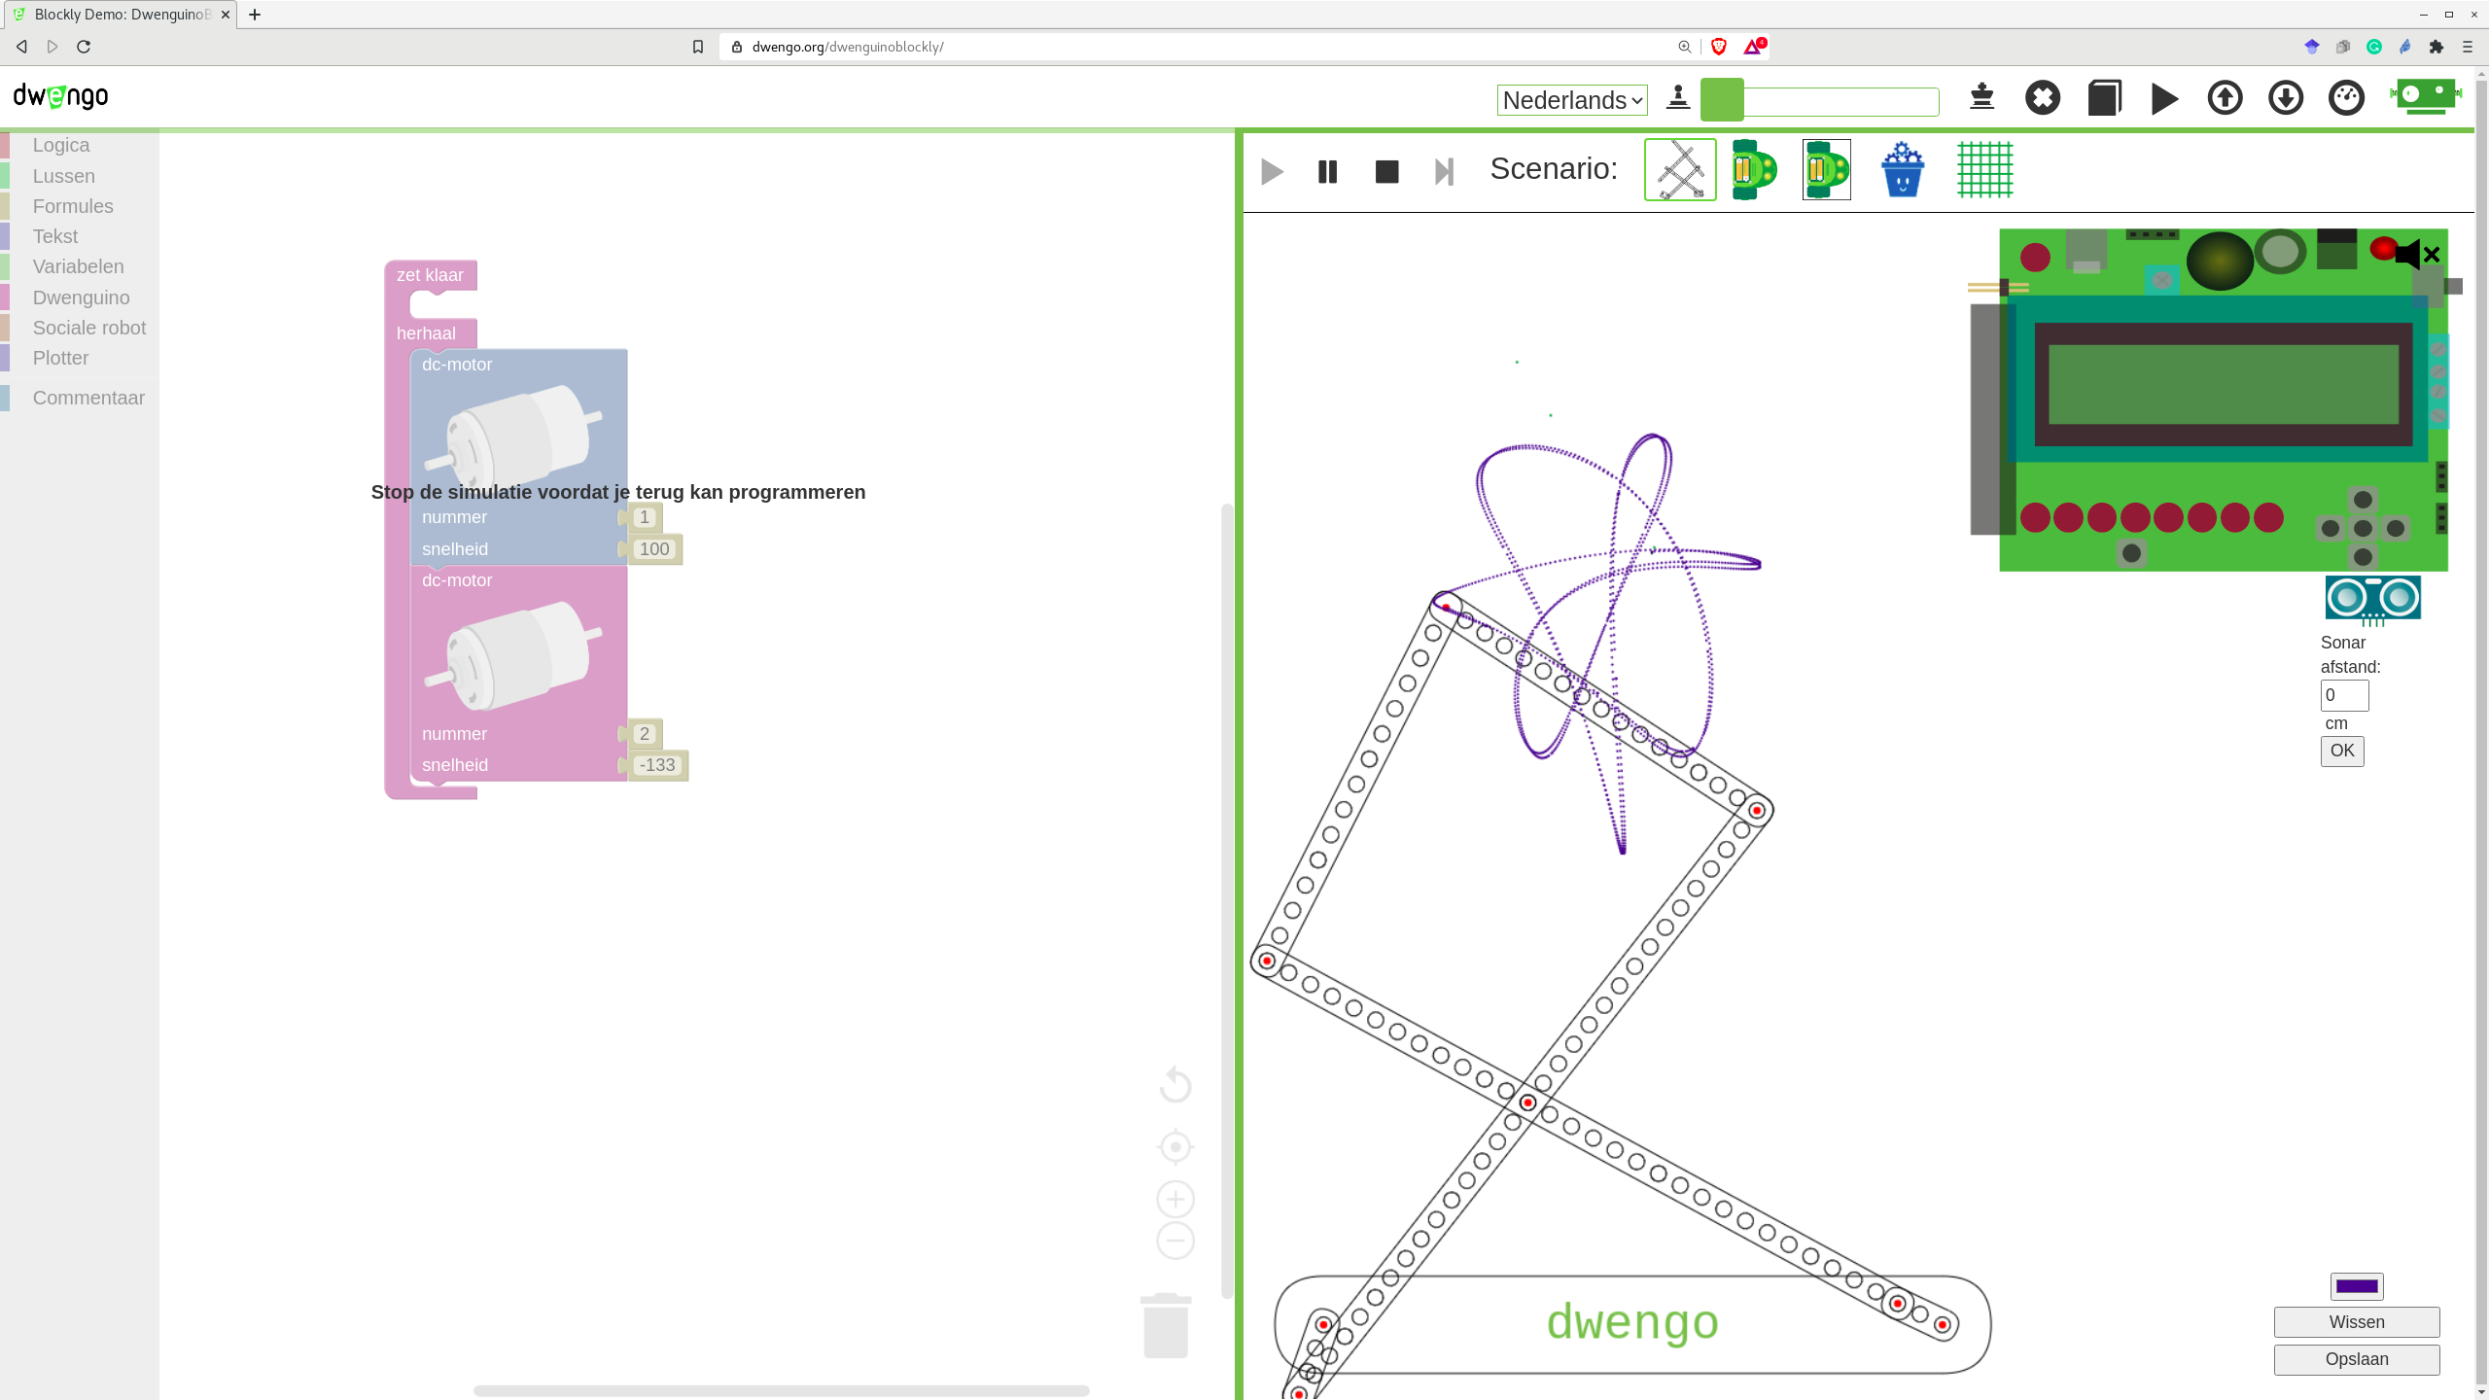Open the Commentaar category

[x=88, y=398]
